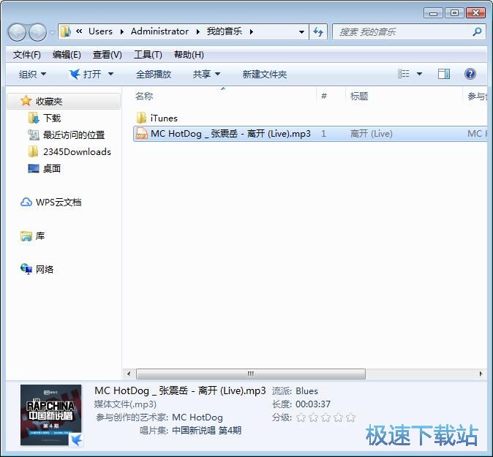The width and height of the screenshot is (493, 457).
Task: Click 新建文件夹 in the toolbar
Action: (265, 75)
